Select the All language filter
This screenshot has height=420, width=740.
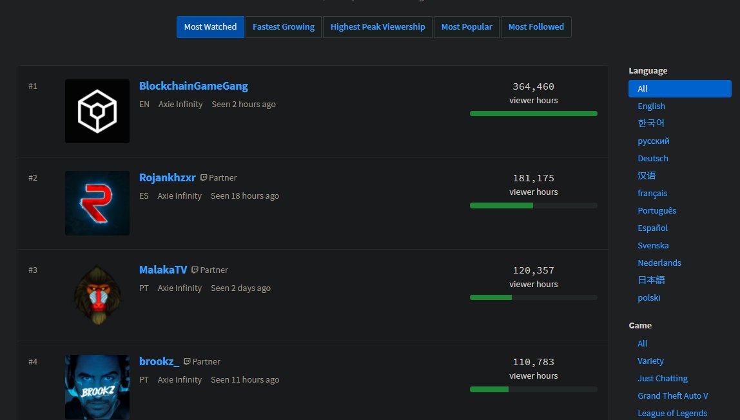(x=679, y=89)
